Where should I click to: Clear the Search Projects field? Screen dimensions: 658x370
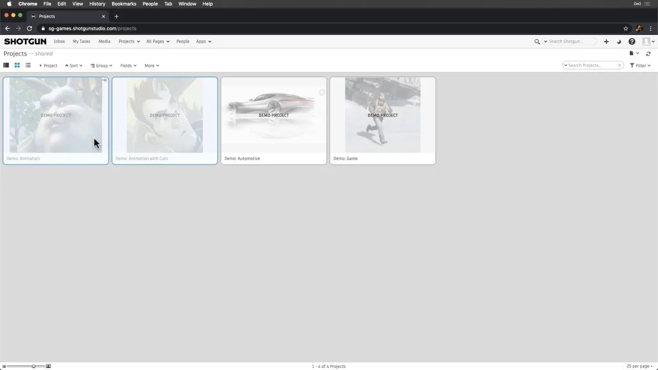(x=619, y=65)
